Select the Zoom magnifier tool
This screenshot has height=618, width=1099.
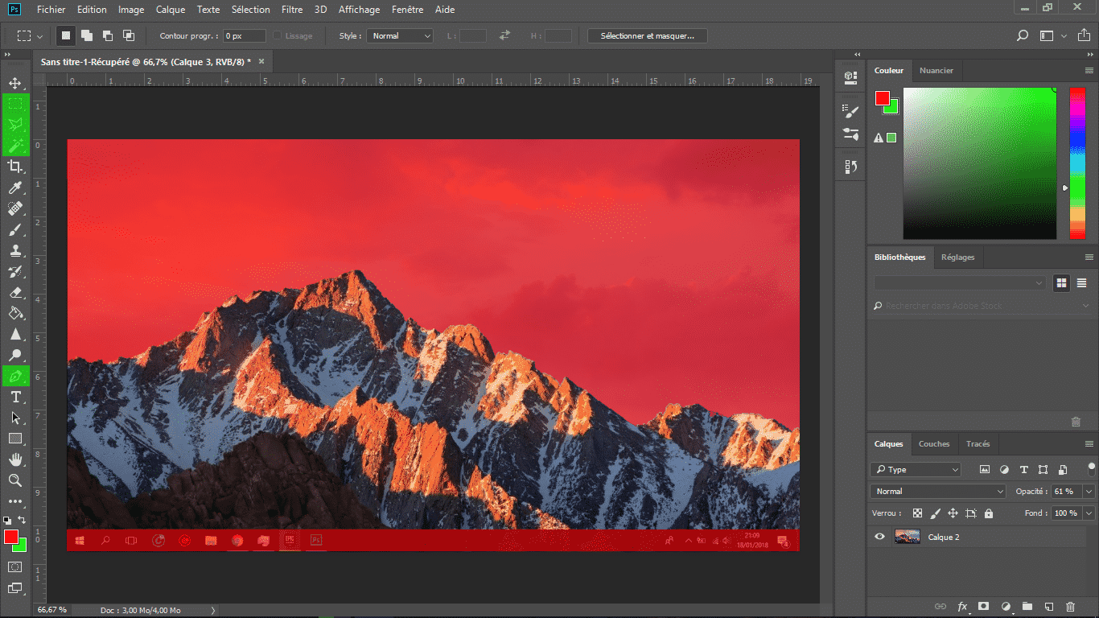[x=15, y=480]
